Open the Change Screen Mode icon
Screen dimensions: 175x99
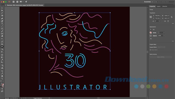pos(2,91)
